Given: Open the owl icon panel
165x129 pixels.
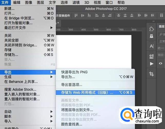Looking at the screenshot, I should pyautogui.click(x=151, y=36).
